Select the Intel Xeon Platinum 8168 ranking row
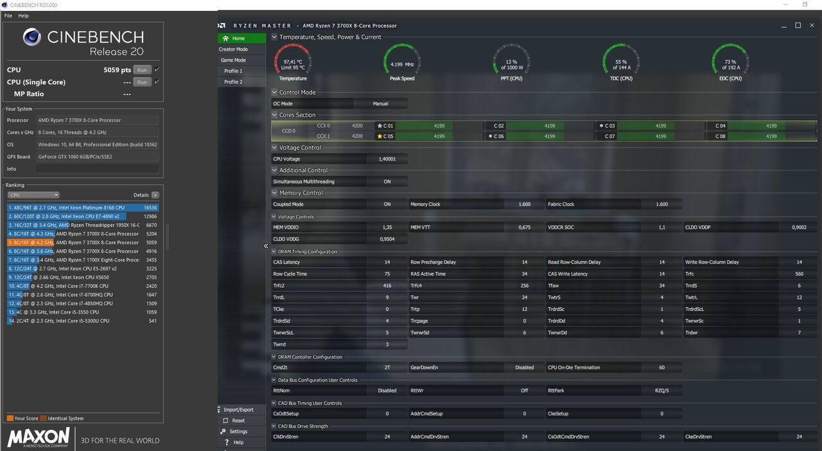This screenshot has height=451, width=822. [x=83, y=208]
